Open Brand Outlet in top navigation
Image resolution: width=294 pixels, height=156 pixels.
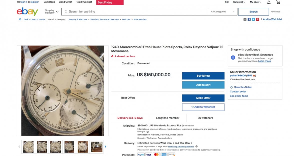coord(65,2)
